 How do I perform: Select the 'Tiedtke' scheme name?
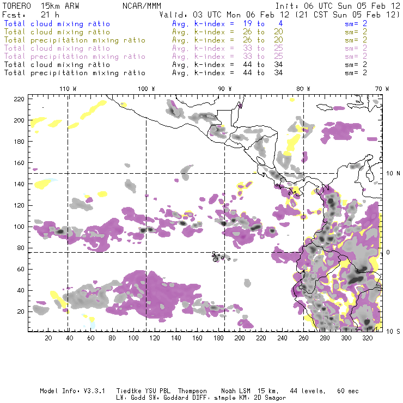coord(129,391)
